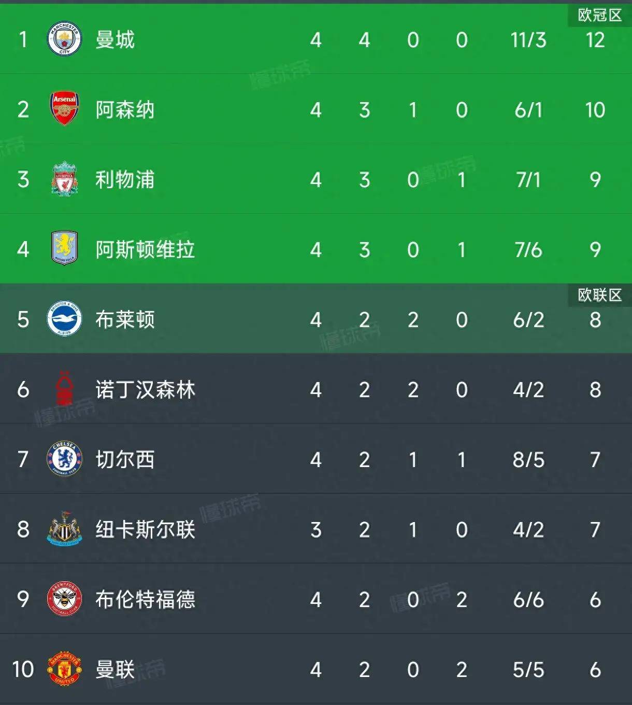
Task: Select 切尔西 goals figure 8/5
Action: point(528,460)
